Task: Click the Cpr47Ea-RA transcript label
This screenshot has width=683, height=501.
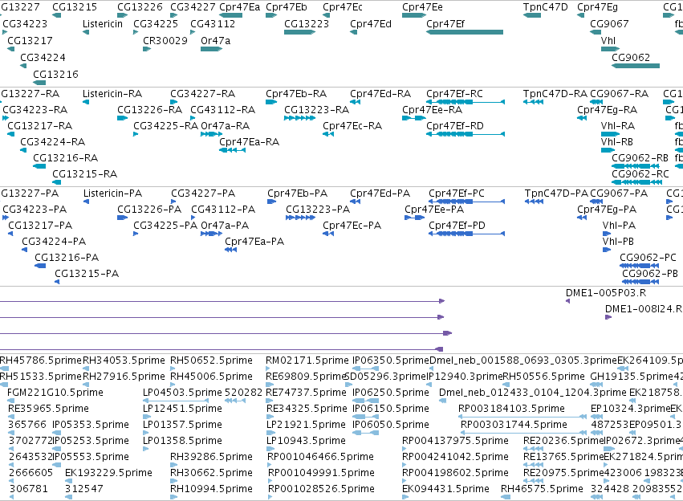Action: (x=249, y=142)
